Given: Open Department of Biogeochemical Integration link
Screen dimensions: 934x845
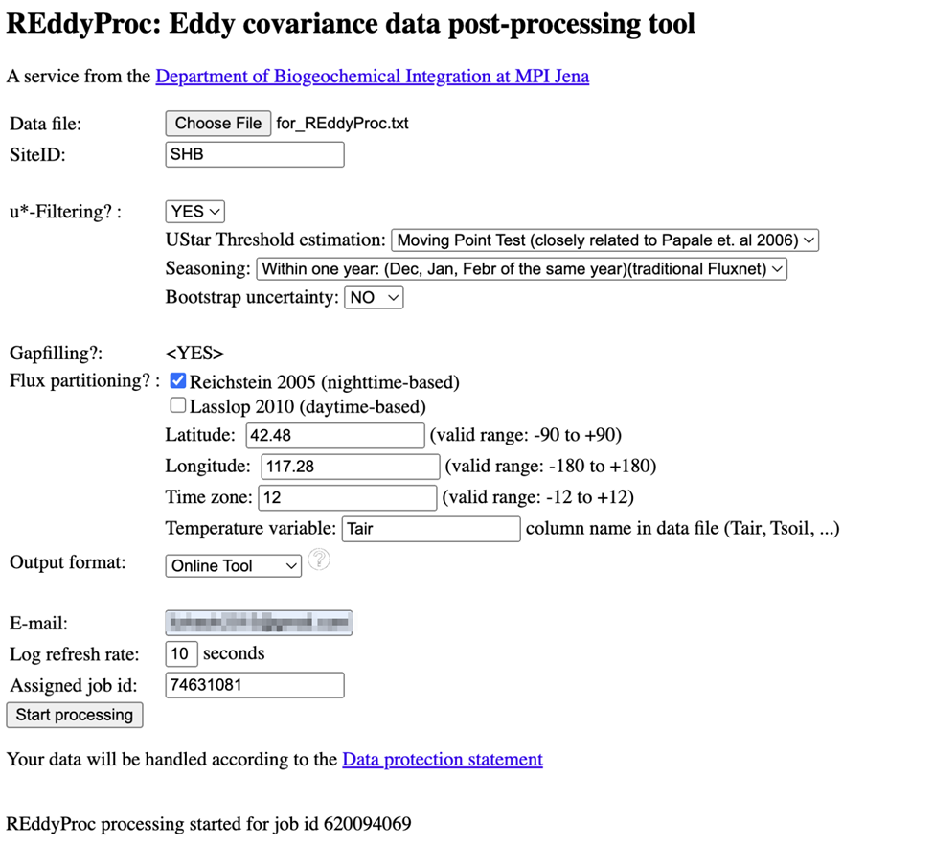Looking at the screenshot, I should click(x=372, y=76).
